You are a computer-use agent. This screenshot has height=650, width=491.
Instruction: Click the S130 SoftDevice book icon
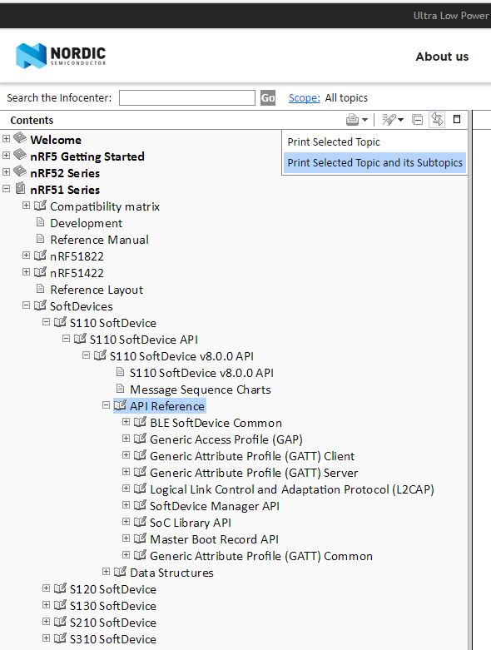(x=60, y=605)
